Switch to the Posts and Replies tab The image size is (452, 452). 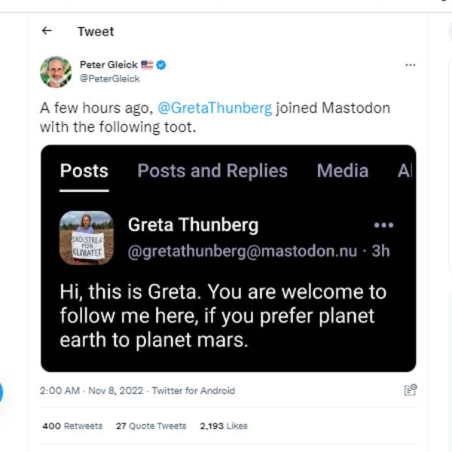212,171
